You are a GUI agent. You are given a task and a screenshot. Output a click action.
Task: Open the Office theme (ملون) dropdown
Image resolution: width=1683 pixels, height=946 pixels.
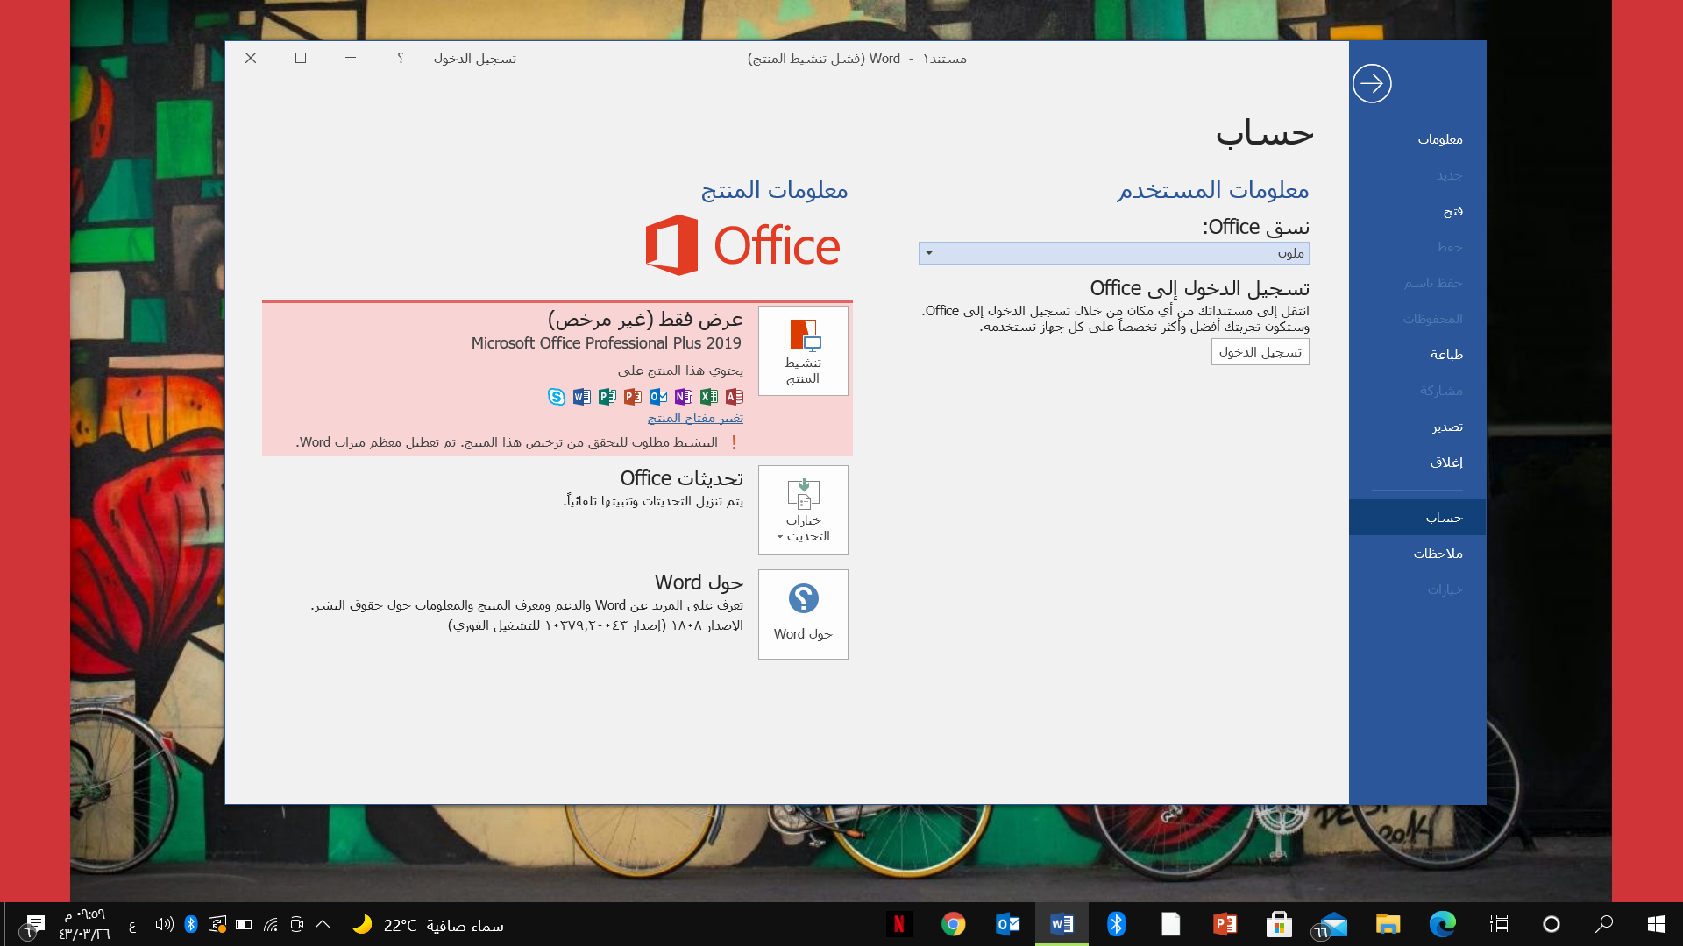pyautogui.click(x=1113, y=253)
